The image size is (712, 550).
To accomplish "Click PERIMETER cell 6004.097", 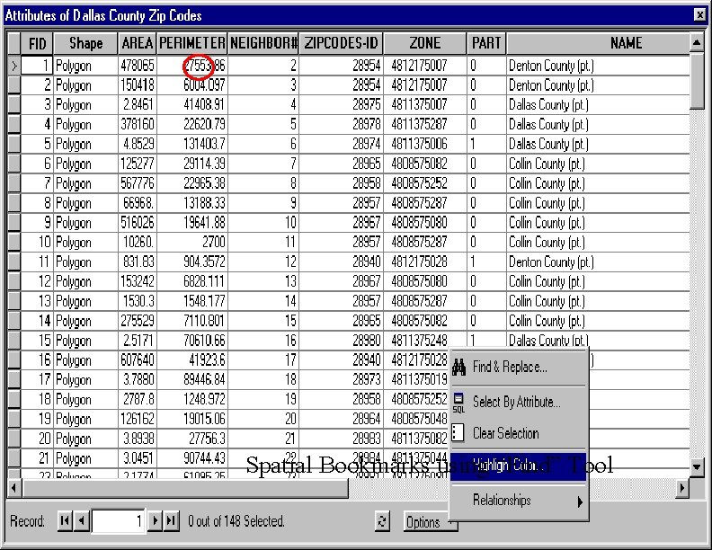I will (192, 85).
